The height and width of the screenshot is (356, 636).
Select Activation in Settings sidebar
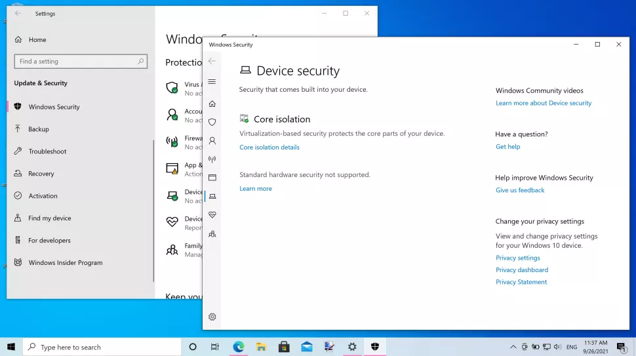80,196
